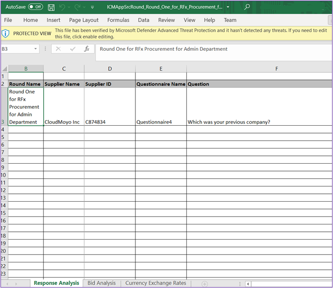Select the Data tab

pyautogui.click(x=143, y=20)
